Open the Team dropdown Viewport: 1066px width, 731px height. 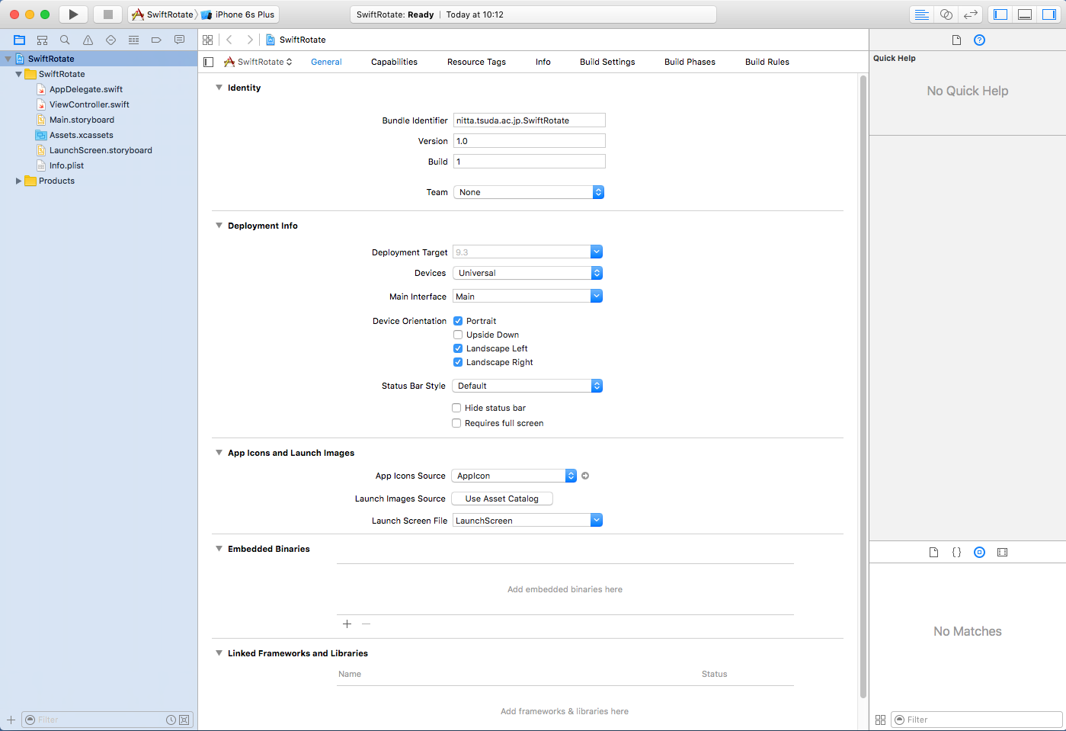tap(528, 192)
